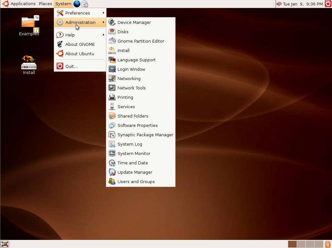This screenshot has height=248, width=332.
Task: Open Networking via its icon
Action: click(112, 78)
